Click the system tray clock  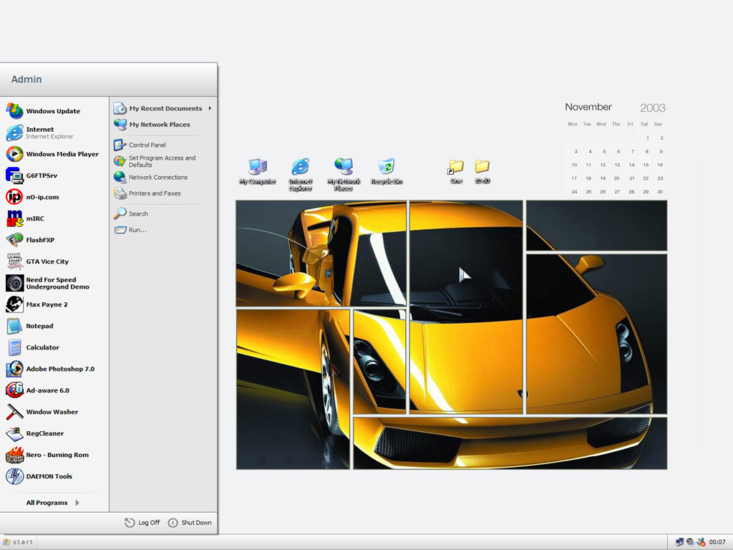(x=717, y=542)
